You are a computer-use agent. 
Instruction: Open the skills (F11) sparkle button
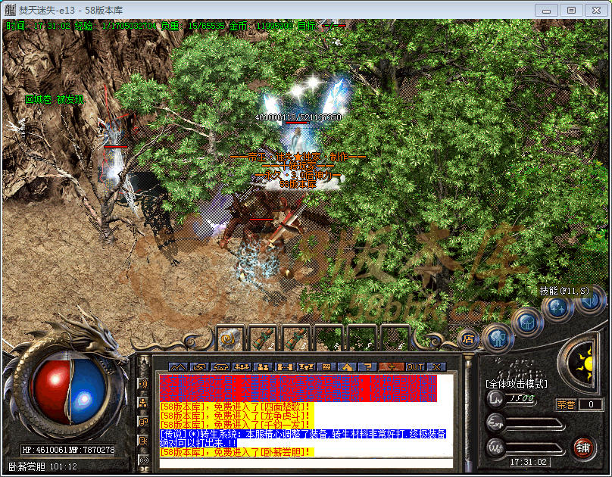pos(557,308)
